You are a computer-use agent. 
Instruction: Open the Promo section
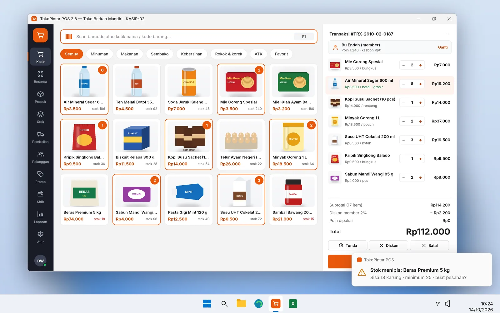[40, 177]
